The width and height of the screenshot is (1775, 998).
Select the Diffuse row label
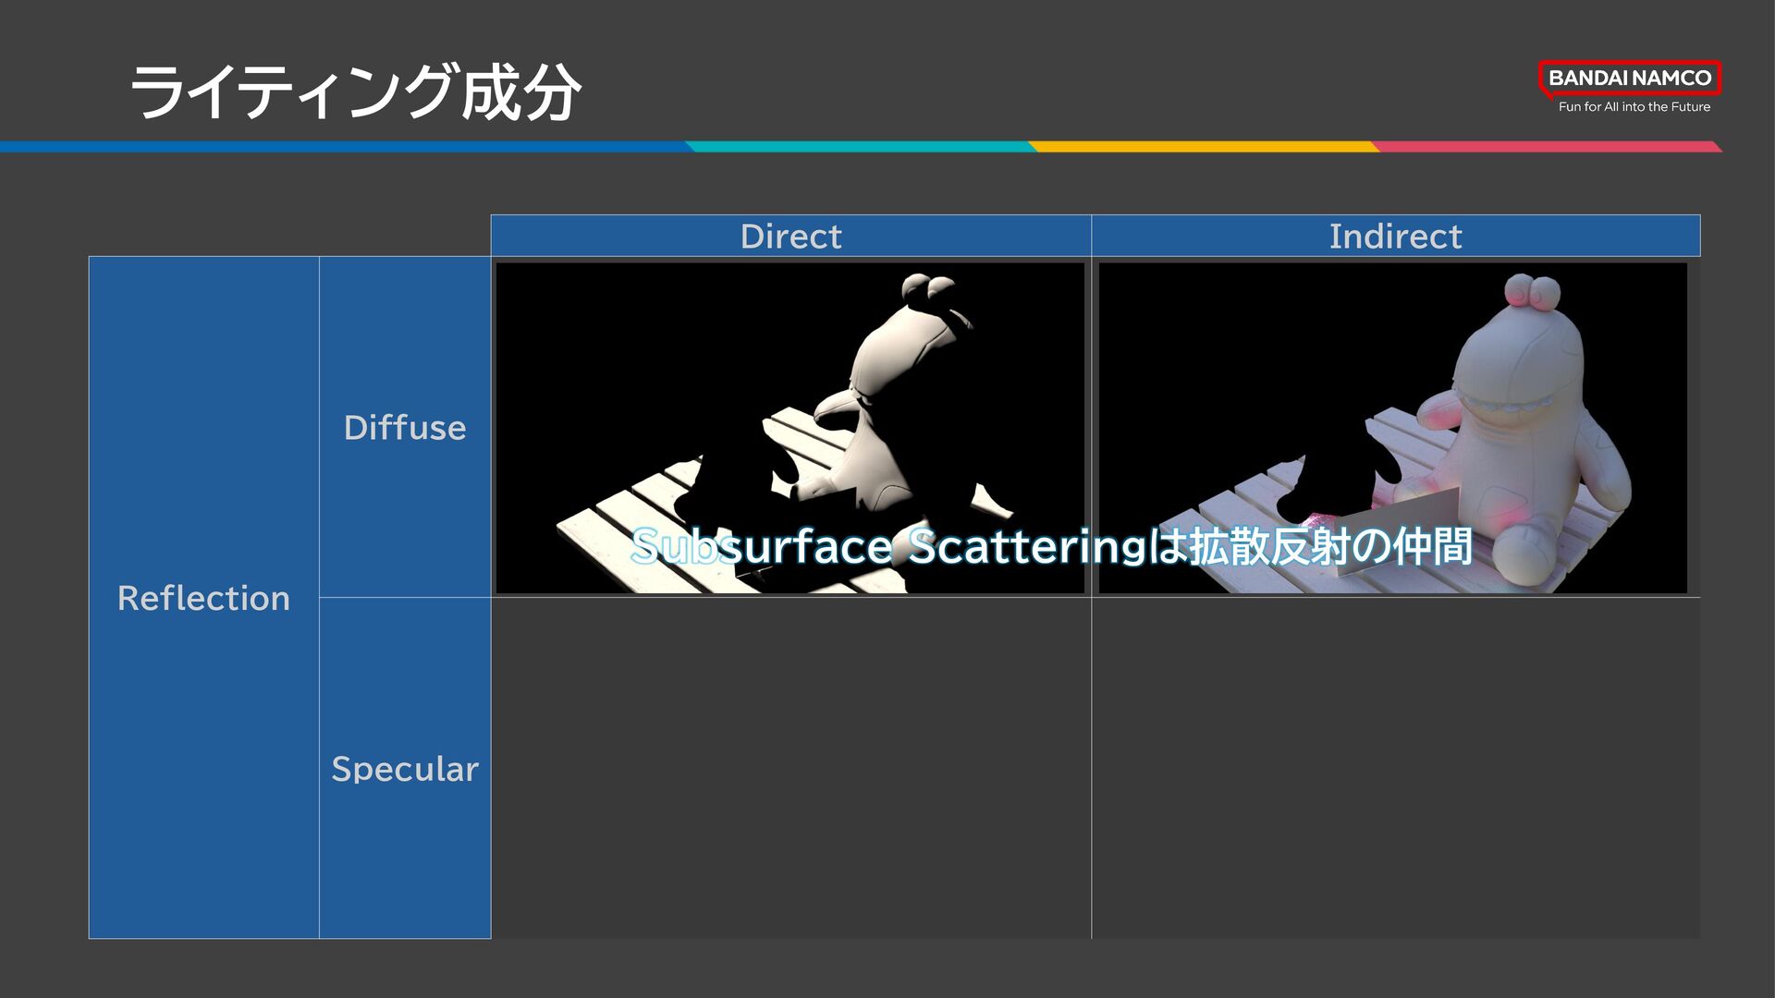(x=405, y=428)
